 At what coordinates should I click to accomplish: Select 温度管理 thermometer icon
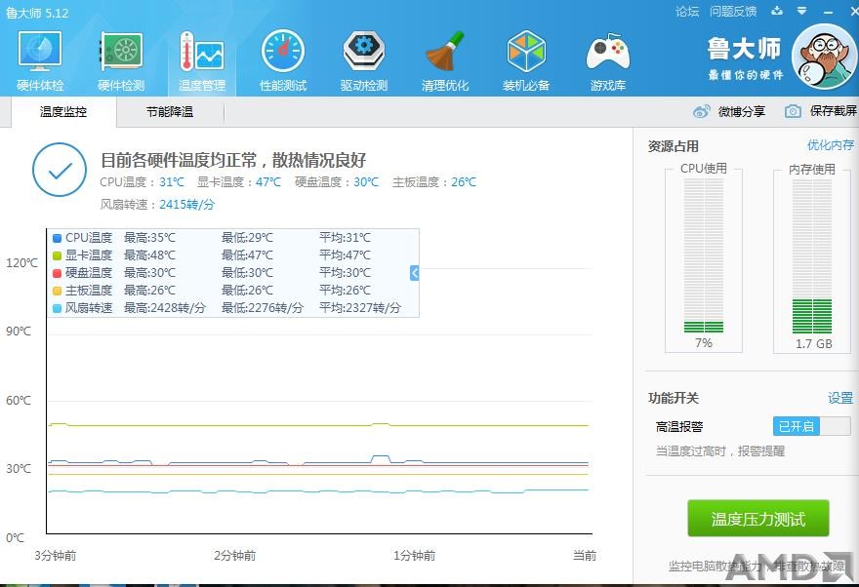pyautogui.click(x=202, y=51)
